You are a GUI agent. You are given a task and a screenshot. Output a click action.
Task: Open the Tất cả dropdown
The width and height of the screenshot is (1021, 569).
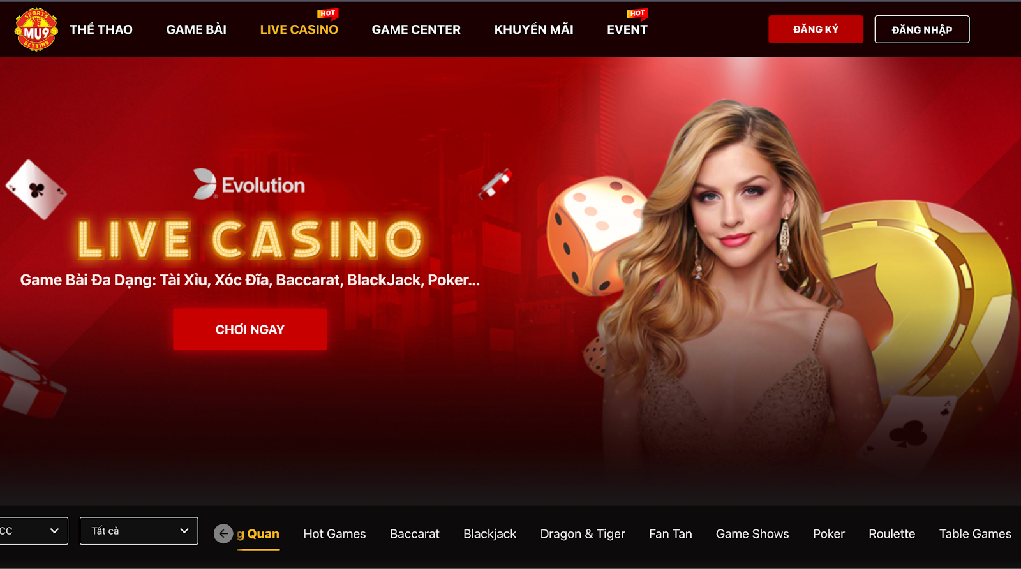(139, 531)
